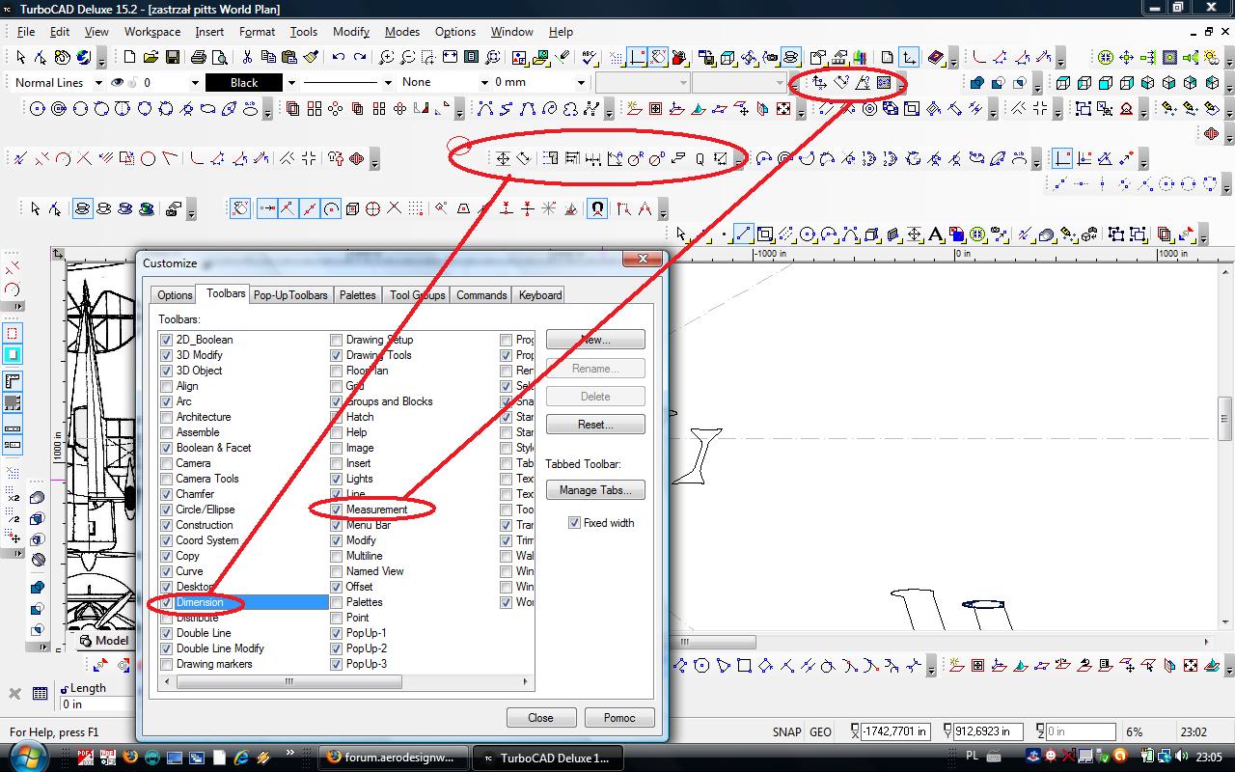Enable the Architecture toolbar checkbox
The width and height of the screenshot is (1235, 772).
167,417
